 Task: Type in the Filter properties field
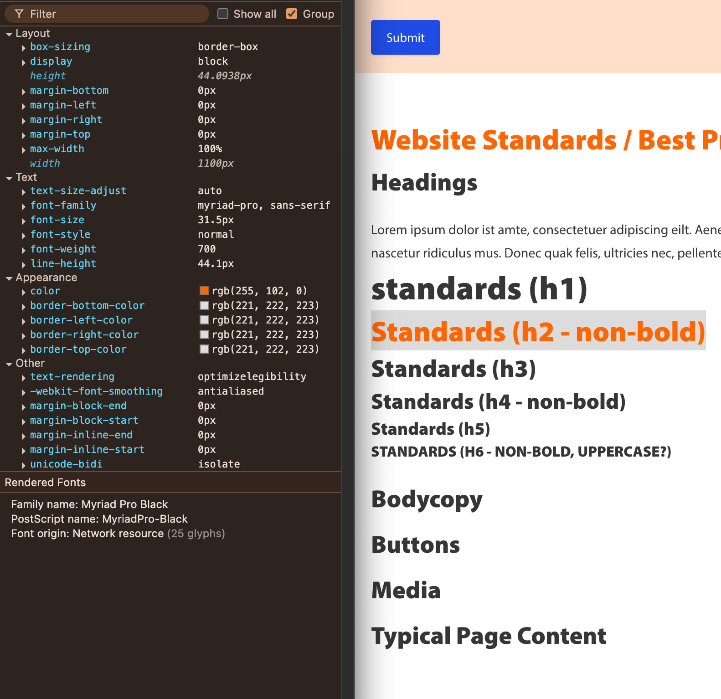[x=114, y=14]
